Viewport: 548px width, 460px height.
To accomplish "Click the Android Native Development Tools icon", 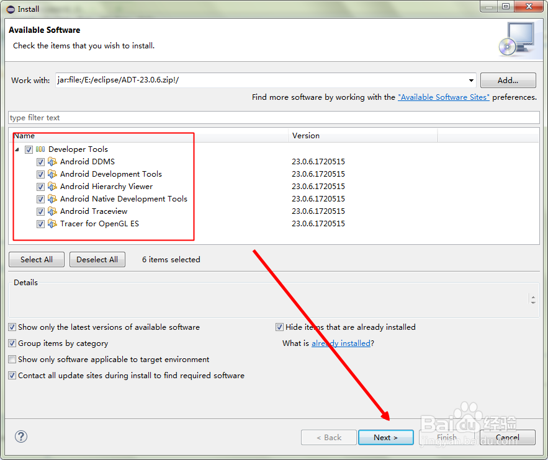I will 52,199.
